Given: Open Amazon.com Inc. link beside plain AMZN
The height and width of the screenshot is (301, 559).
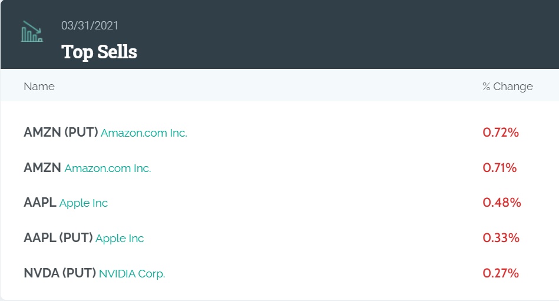Looking at the screenshot, I should (x=108, y=168).
